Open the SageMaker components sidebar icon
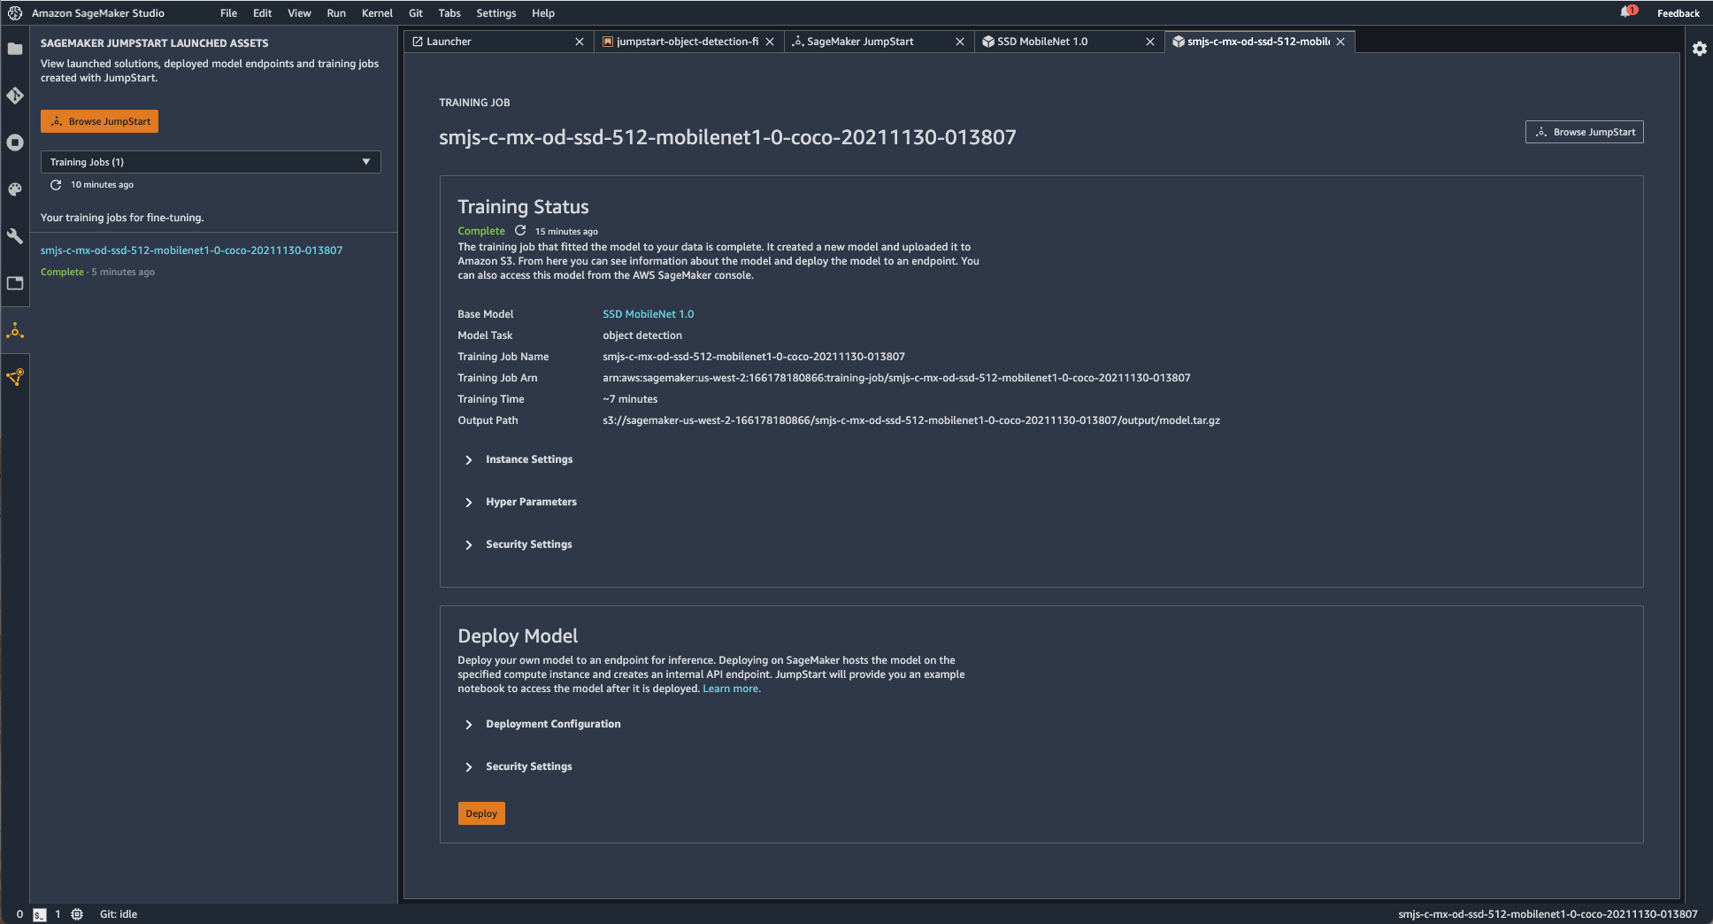1713x924 pixels. click(15, 377)
